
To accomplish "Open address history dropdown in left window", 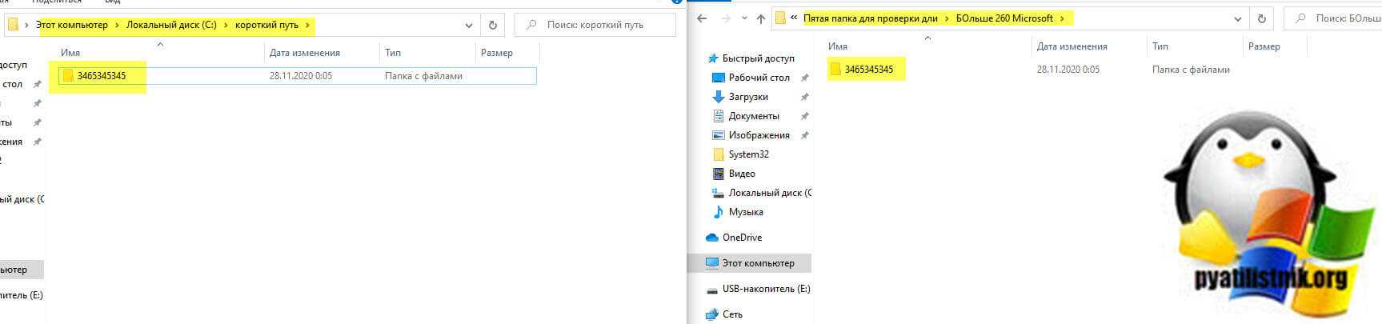I will click(469, 25).
